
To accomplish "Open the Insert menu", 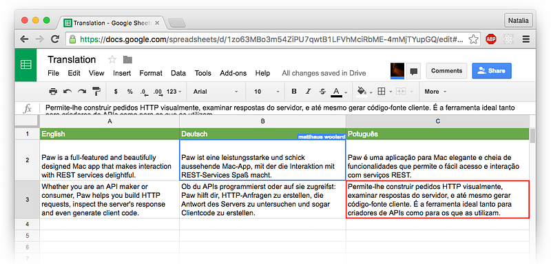I will pyautogui.click(x=122, y=73).
